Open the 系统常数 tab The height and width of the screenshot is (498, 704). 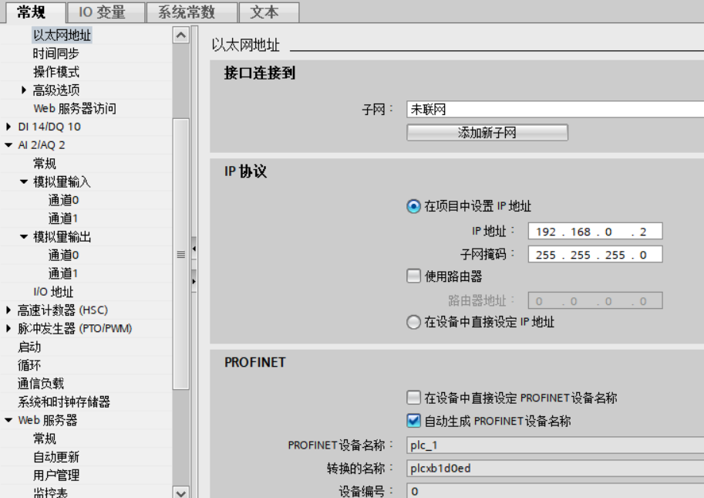point(186,12)
